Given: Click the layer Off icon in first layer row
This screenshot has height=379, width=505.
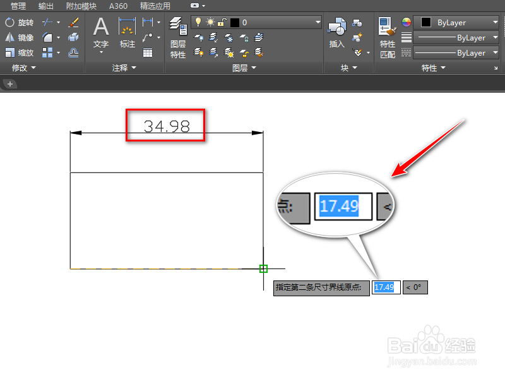Looking at the screenshot, I should 198,38.
